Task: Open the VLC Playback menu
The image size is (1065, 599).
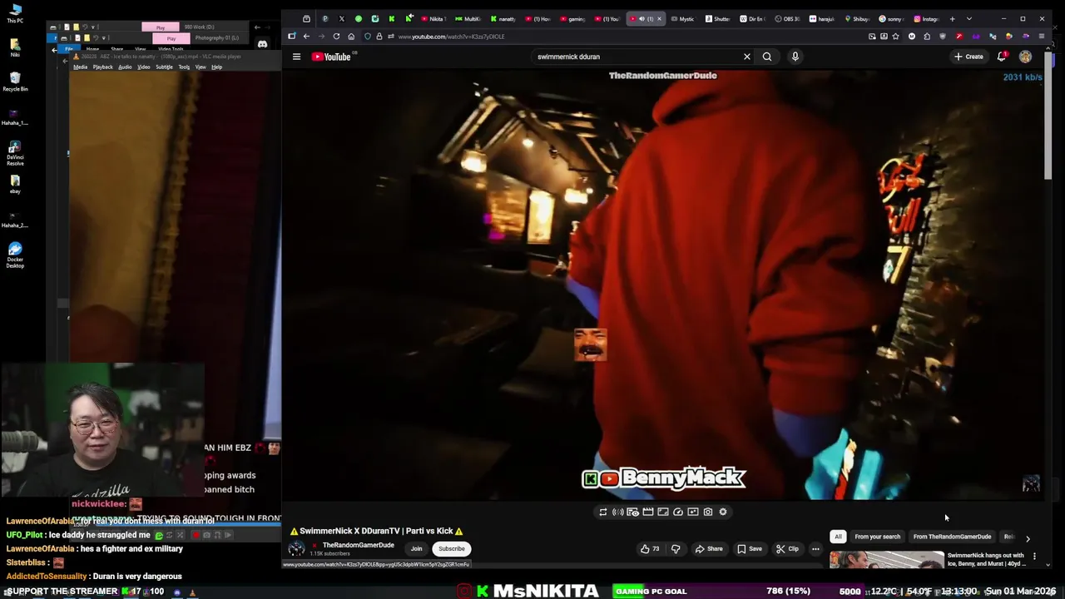Action: click(103, 67)
